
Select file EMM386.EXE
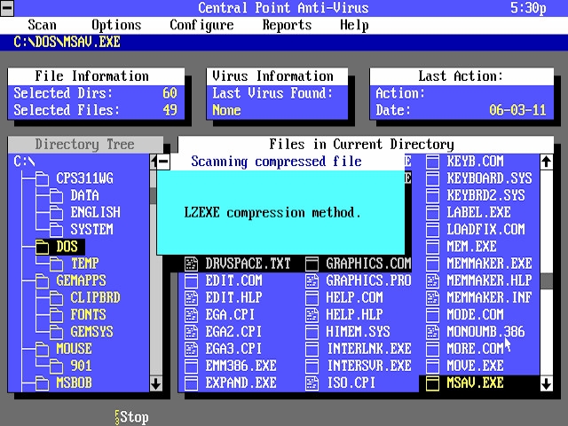[x=241, y=366]
